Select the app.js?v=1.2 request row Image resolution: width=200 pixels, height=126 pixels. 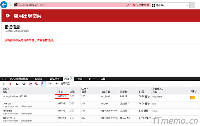coord(100,119)
